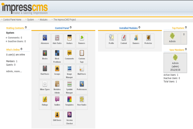Image resolution: width=193 pixels, height=129 pixels.
Task: Collapse the Top Posters block
Action: click(x=186, y=27)
